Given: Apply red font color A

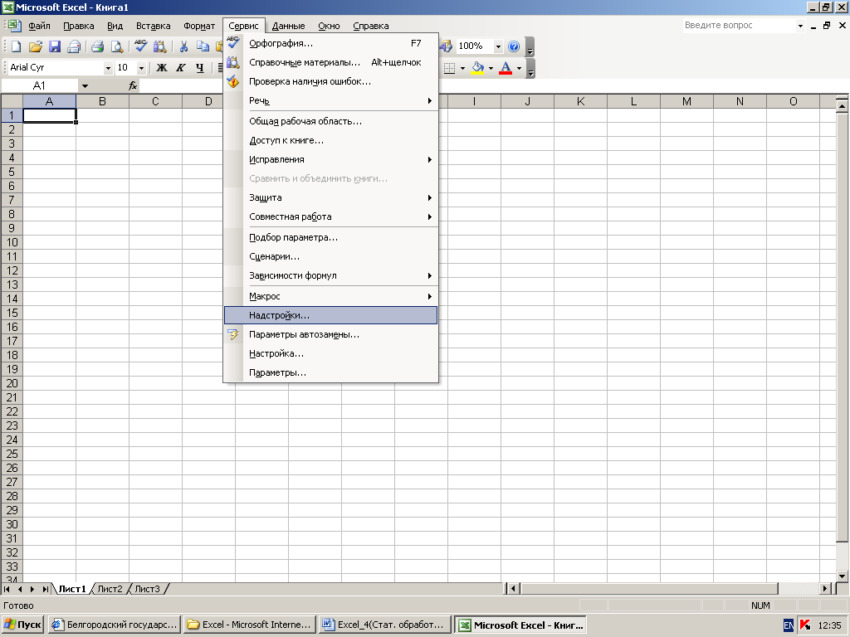Looking at the screenshot, I should point(506,68).
